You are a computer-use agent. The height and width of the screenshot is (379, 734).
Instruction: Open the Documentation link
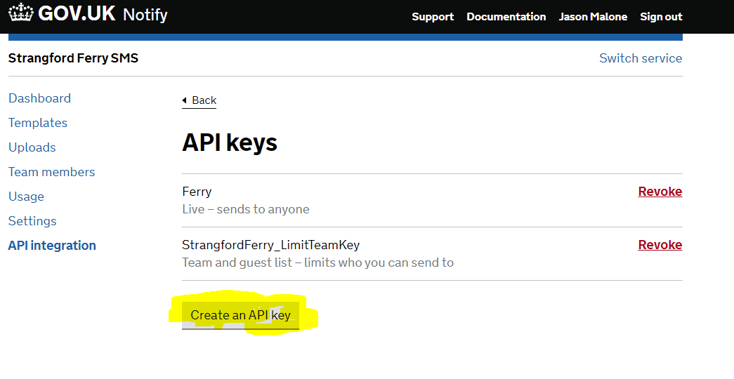[506, 17]
